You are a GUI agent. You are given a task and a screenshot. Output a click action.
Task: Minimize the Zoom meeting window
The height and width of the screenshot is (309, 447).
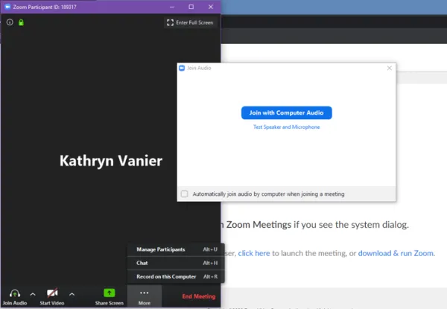point(172,7)
